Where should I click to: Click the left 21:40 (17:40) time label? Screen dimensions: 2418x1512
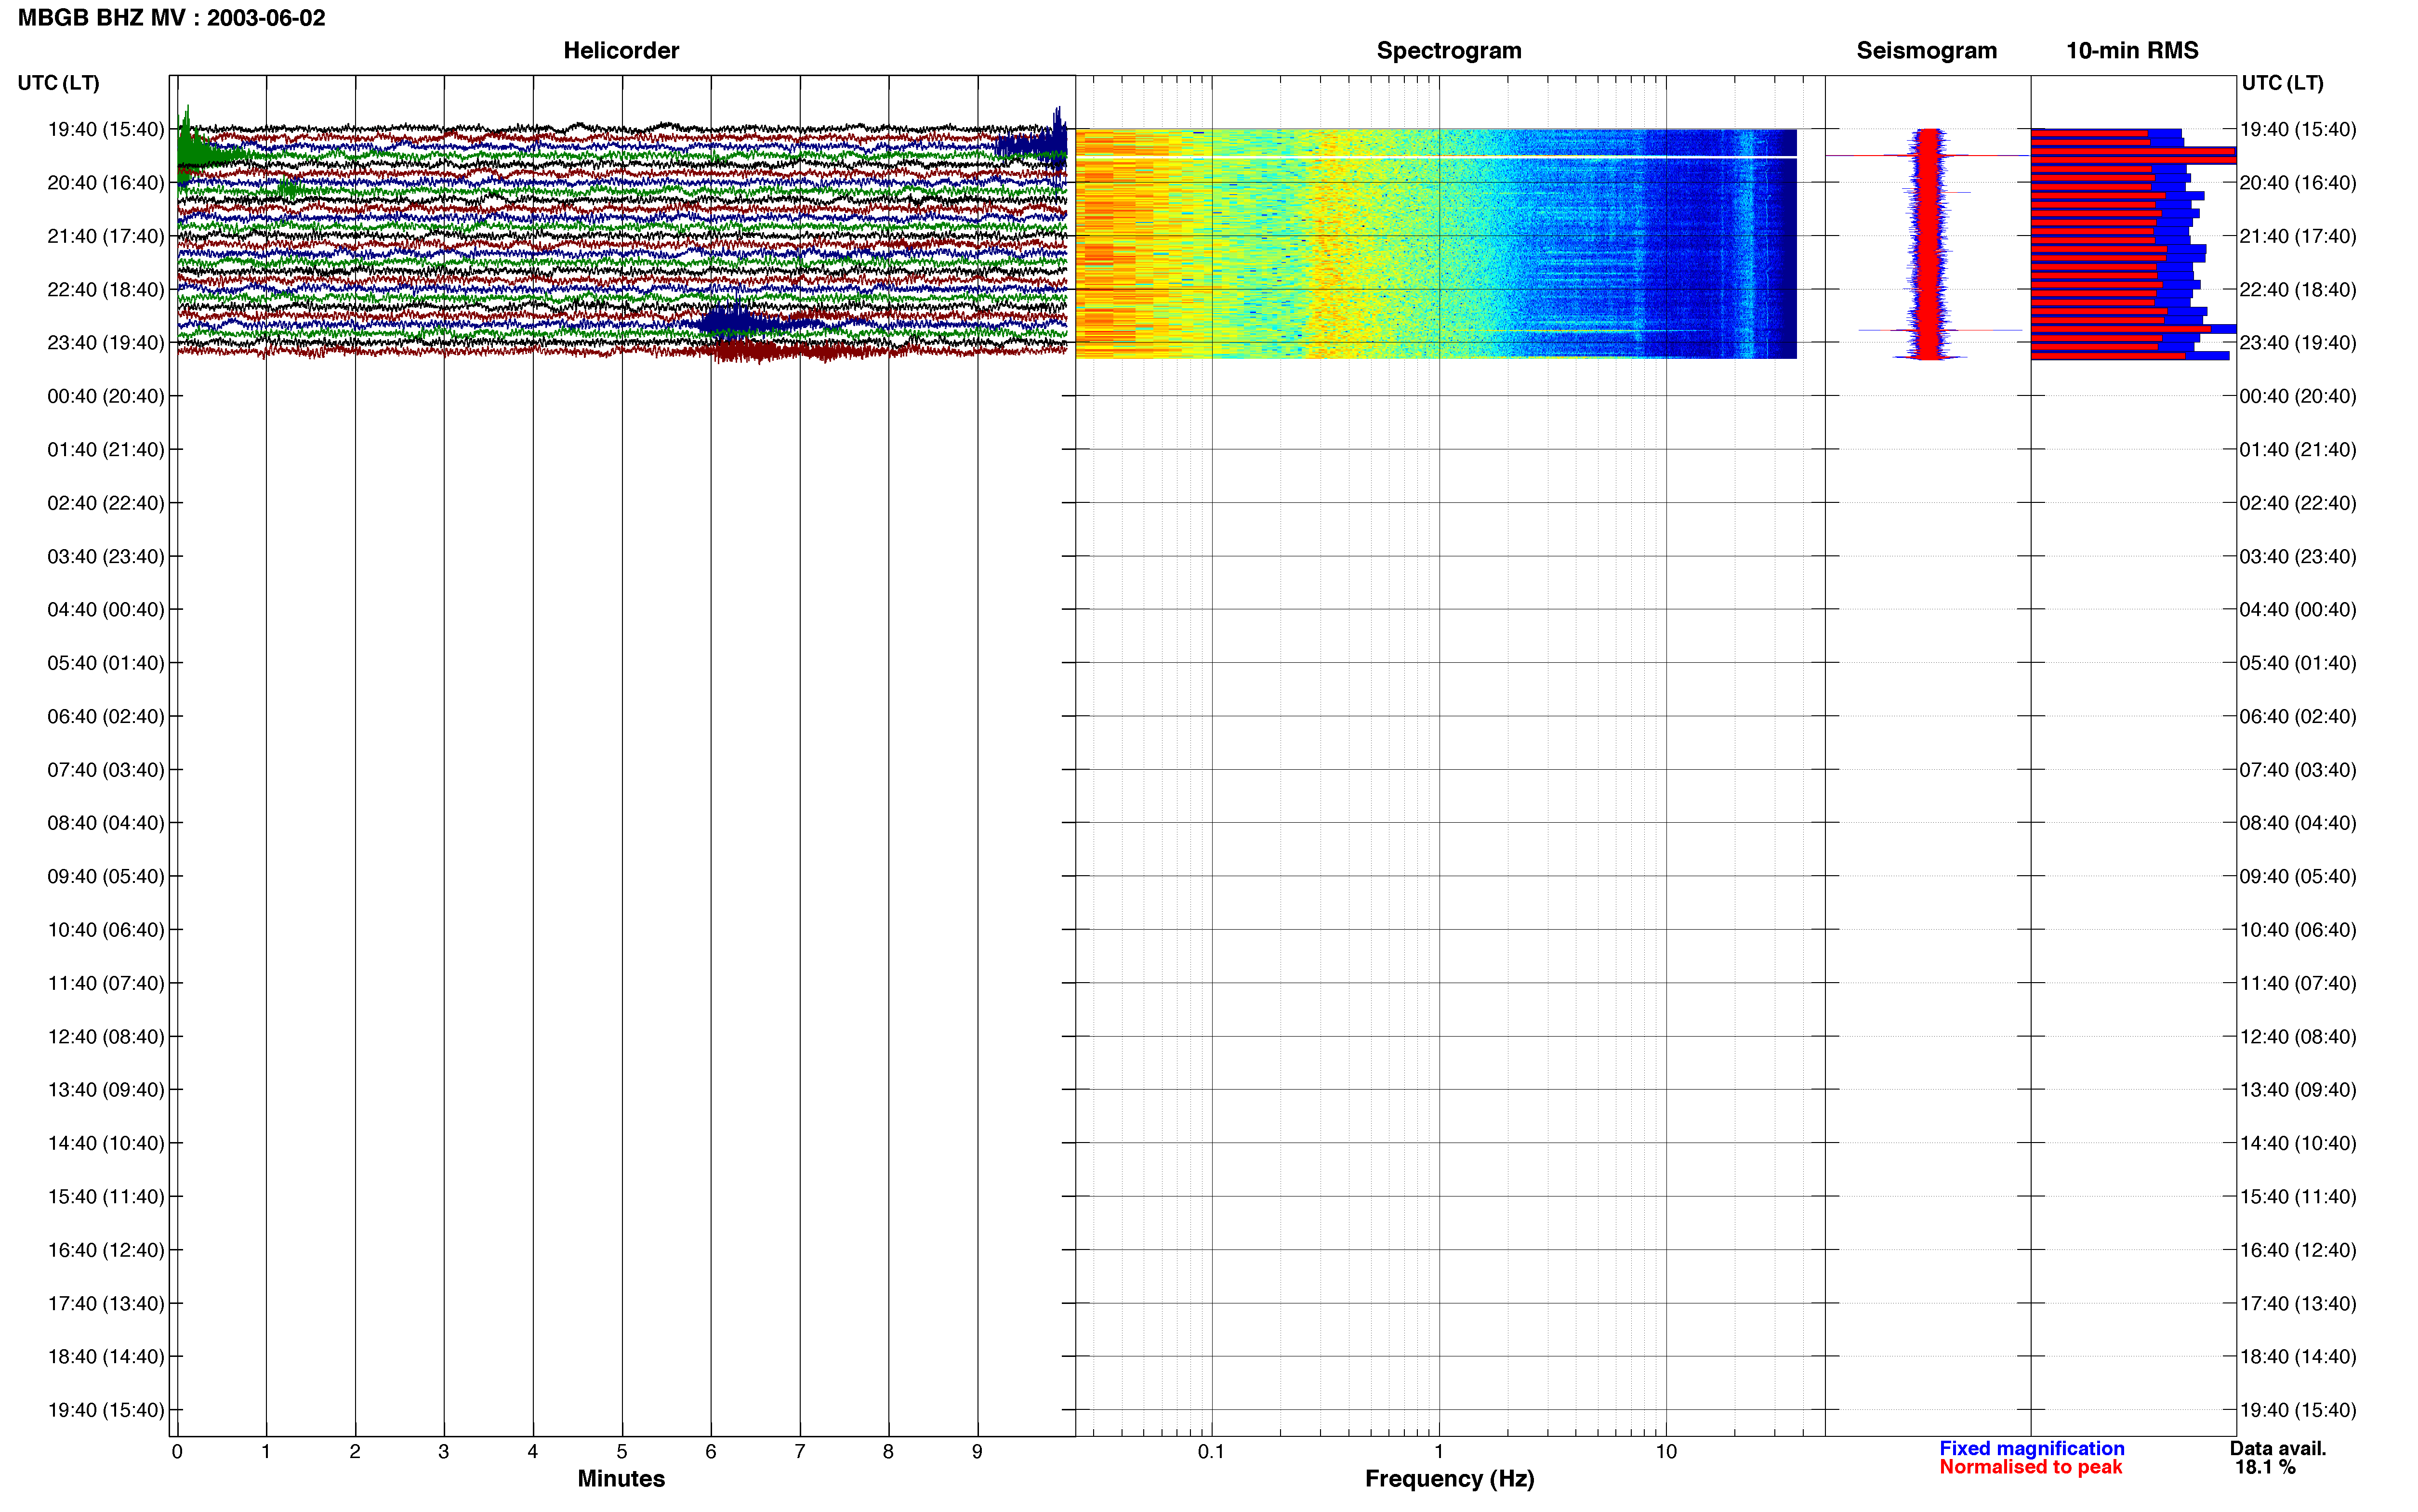[106, 236]
